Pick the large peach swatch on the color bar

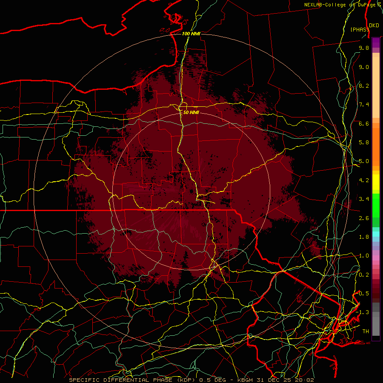tap(376, 87)
